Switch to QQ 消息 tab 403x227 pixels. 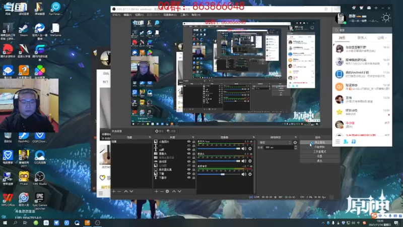point(342,37)
